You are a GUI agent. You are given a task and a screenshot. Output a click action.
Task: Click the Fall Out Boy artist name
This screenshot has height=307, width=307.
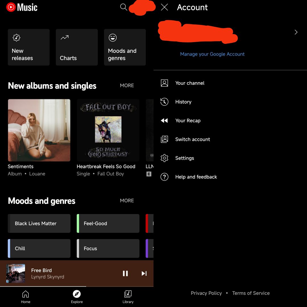pyautogui.click(x=111, y=174)
